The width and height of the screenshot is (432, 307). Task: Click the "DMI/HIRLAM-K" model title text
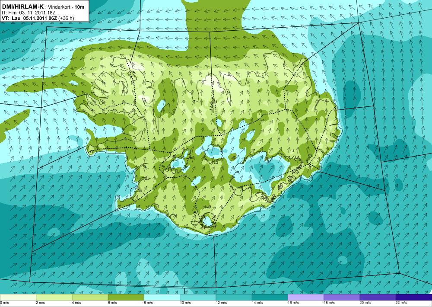pos(22,7)
